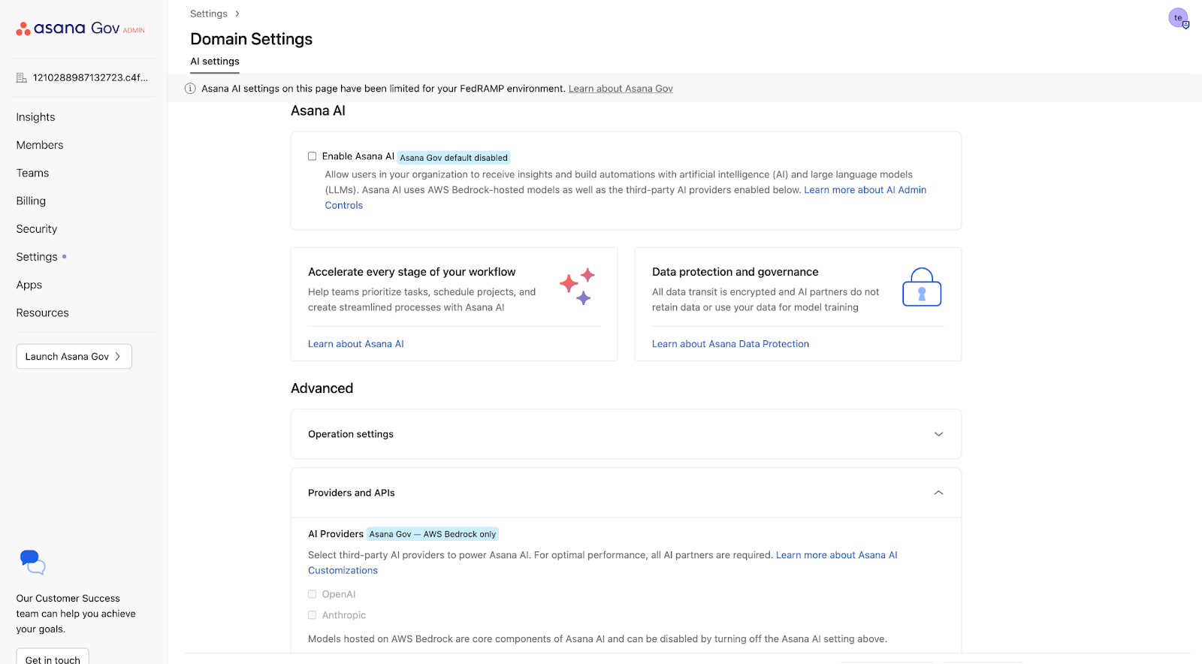Click the organization building icon in sidebar
Image resolution: width=1202 pixels, height=664 pixels.
pyautogui.click(x=22, y=77)
